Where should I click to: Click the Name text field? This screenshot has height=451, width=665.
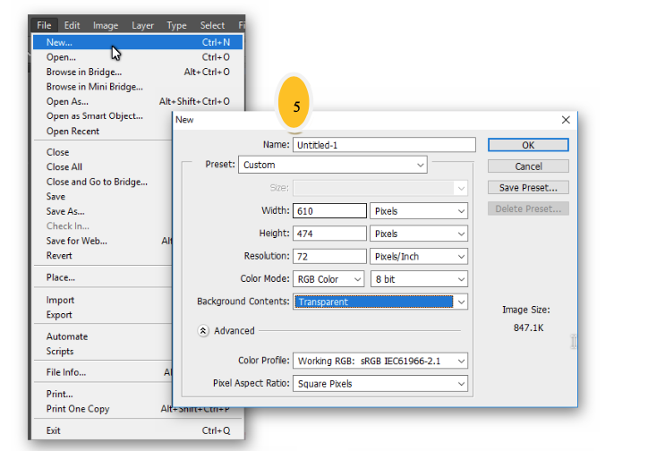(384, 144)
